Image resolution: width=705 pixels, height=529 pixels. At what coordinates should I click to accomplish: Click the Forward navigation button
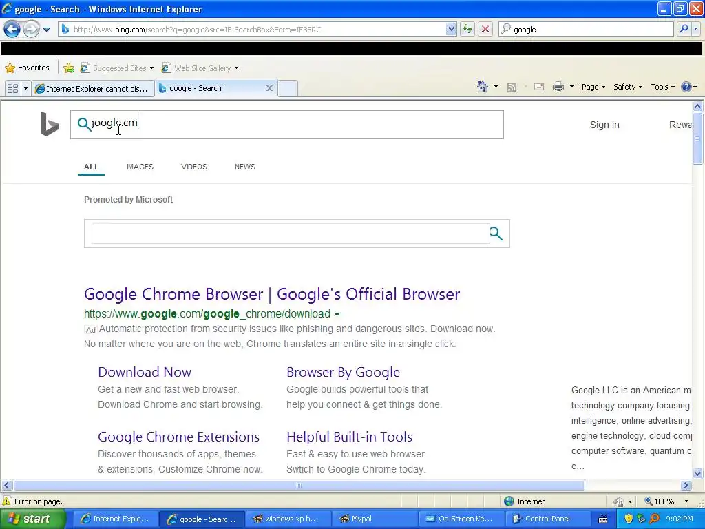(x=31, y=29)
